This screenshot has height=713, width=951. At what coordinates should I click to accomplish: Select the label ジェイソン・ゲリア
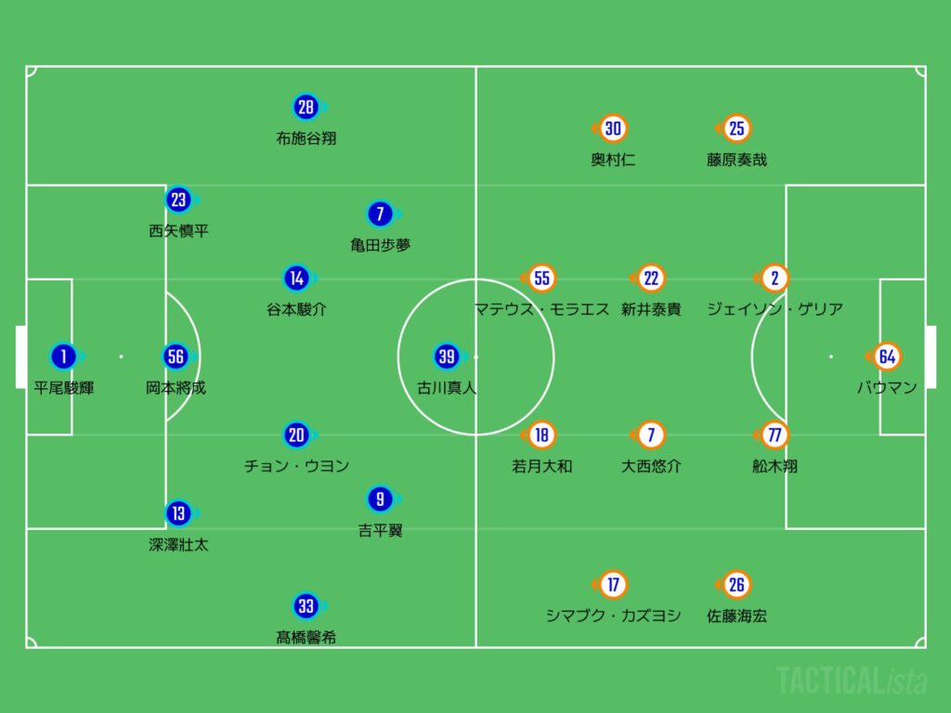[x=775, y=309]
